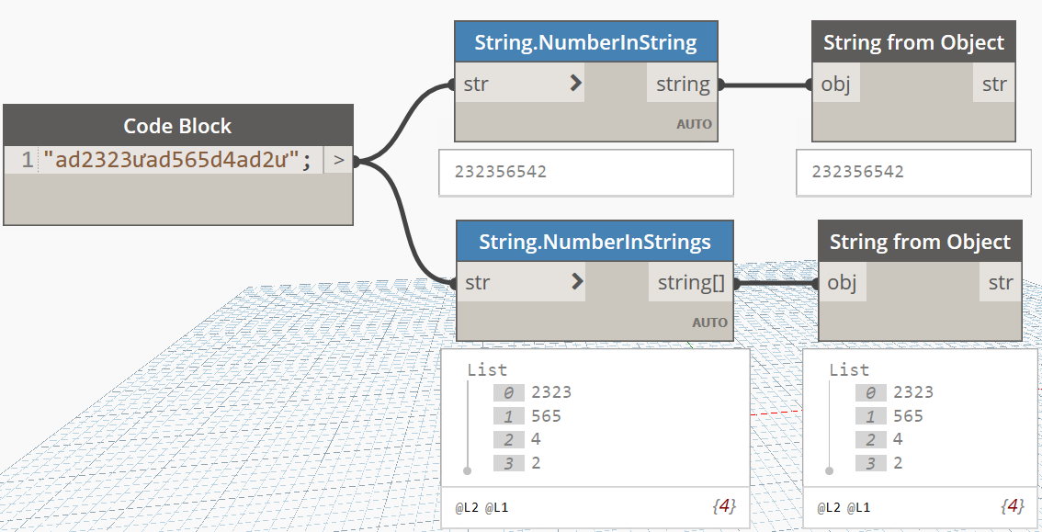Screen dimensions: 1042x532
Task: Select list item 1 value 565 in the lower String from Object preview
Action: (908, 416)
